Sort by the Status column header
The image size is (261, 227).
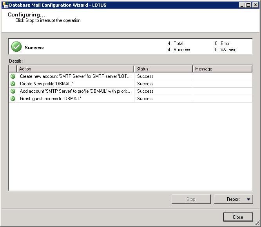pos(163,69)
